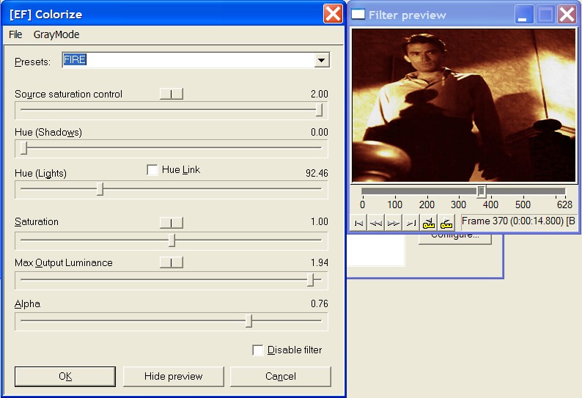Jump to start of preview clip

(358, 223)
